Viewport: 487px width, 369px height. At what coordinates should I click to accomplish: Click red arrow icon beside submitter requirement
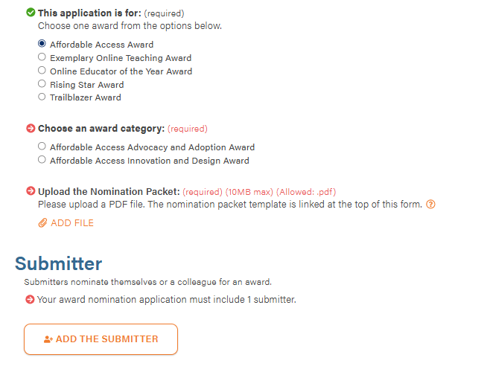pos(30,300)
